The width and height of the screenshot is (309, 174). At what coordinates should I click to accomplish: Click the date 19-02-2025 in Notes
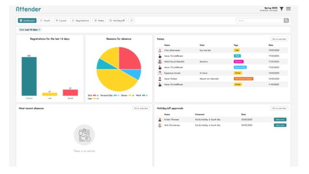click(x=274, y=50)
